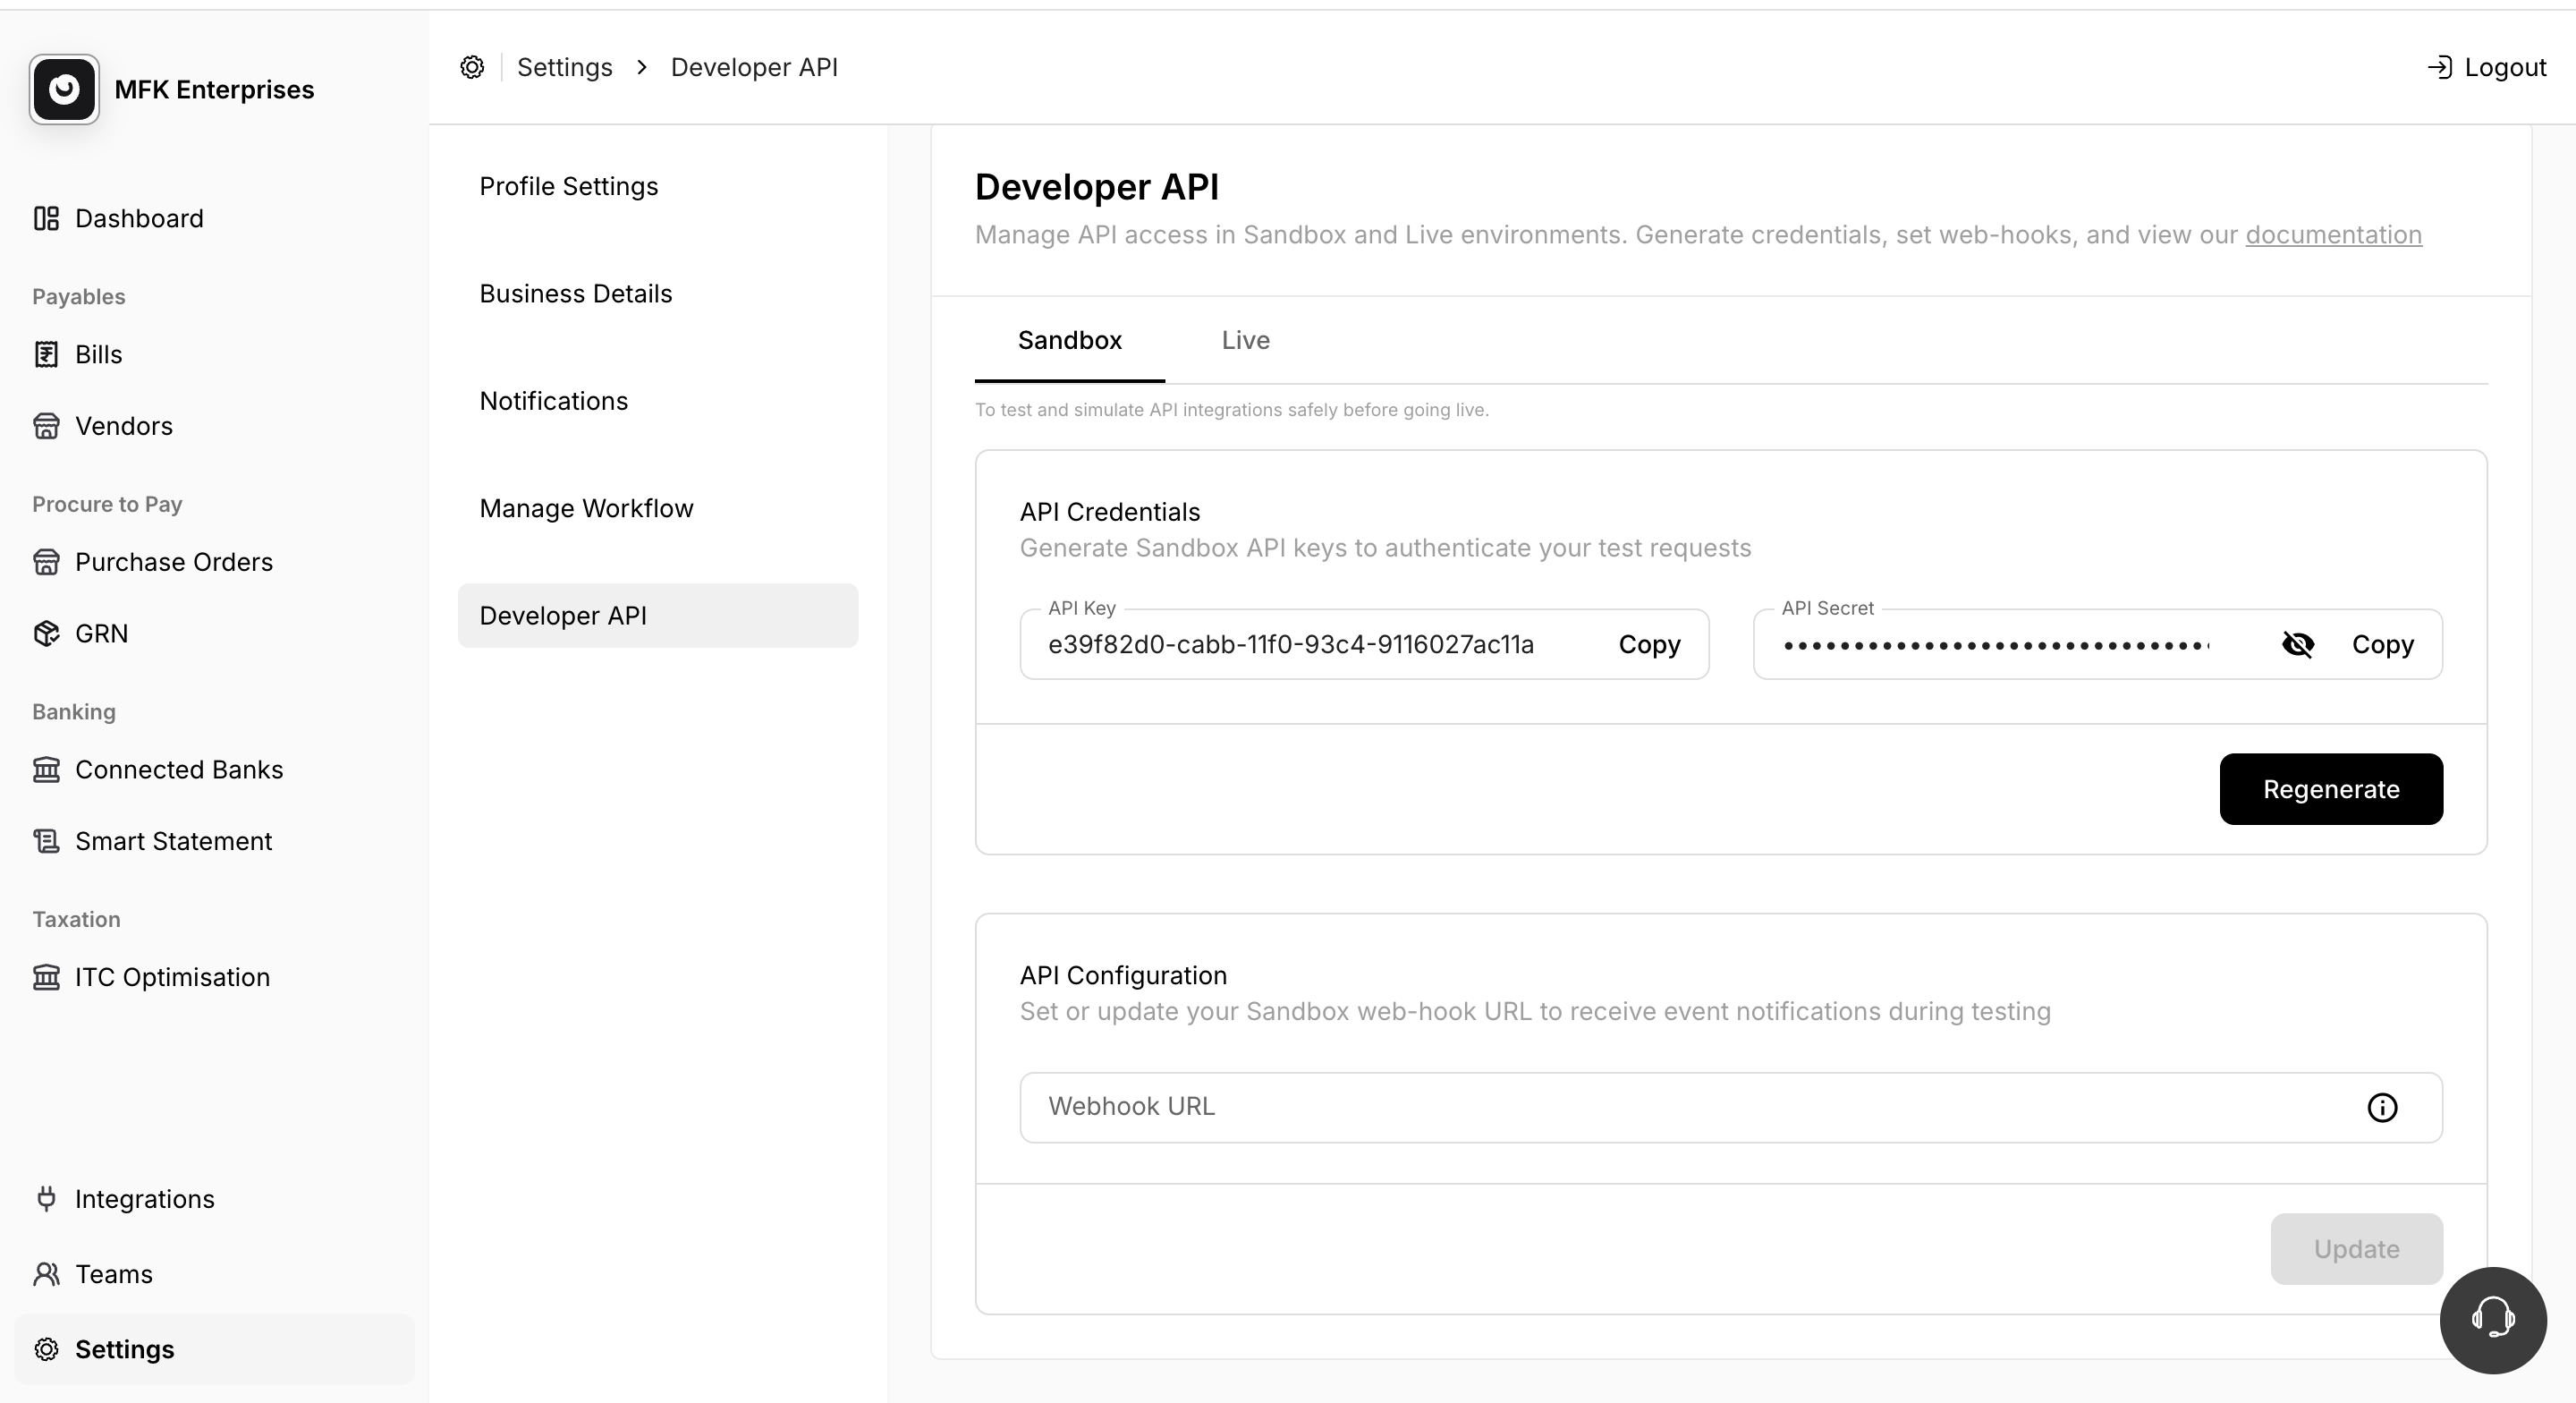Toggle API Secret visibility eye icon
The width and height of the screenshot is (2576, 1403).
pos(2298,644)
